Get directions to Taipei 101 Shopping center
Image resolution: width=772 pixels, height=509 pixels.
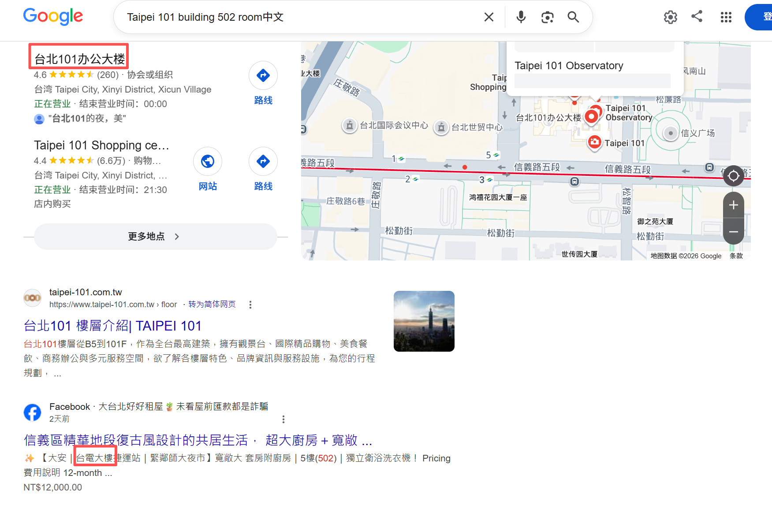(x=263, y=170)
